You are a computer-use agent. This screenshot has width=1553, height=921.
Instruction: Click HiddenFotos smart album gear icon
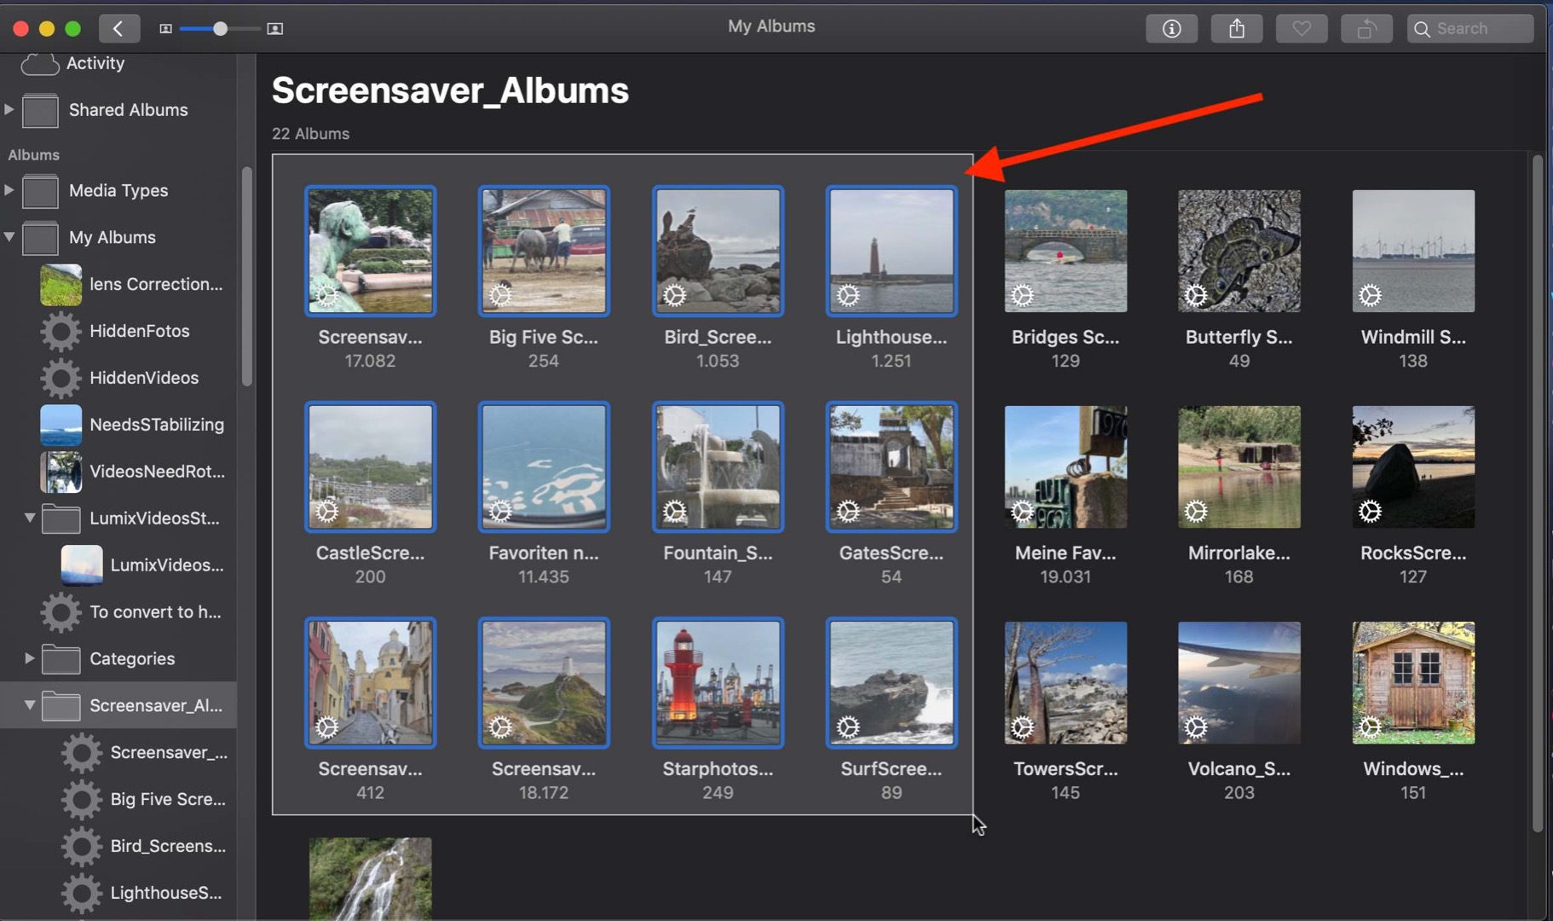[61, 332]
